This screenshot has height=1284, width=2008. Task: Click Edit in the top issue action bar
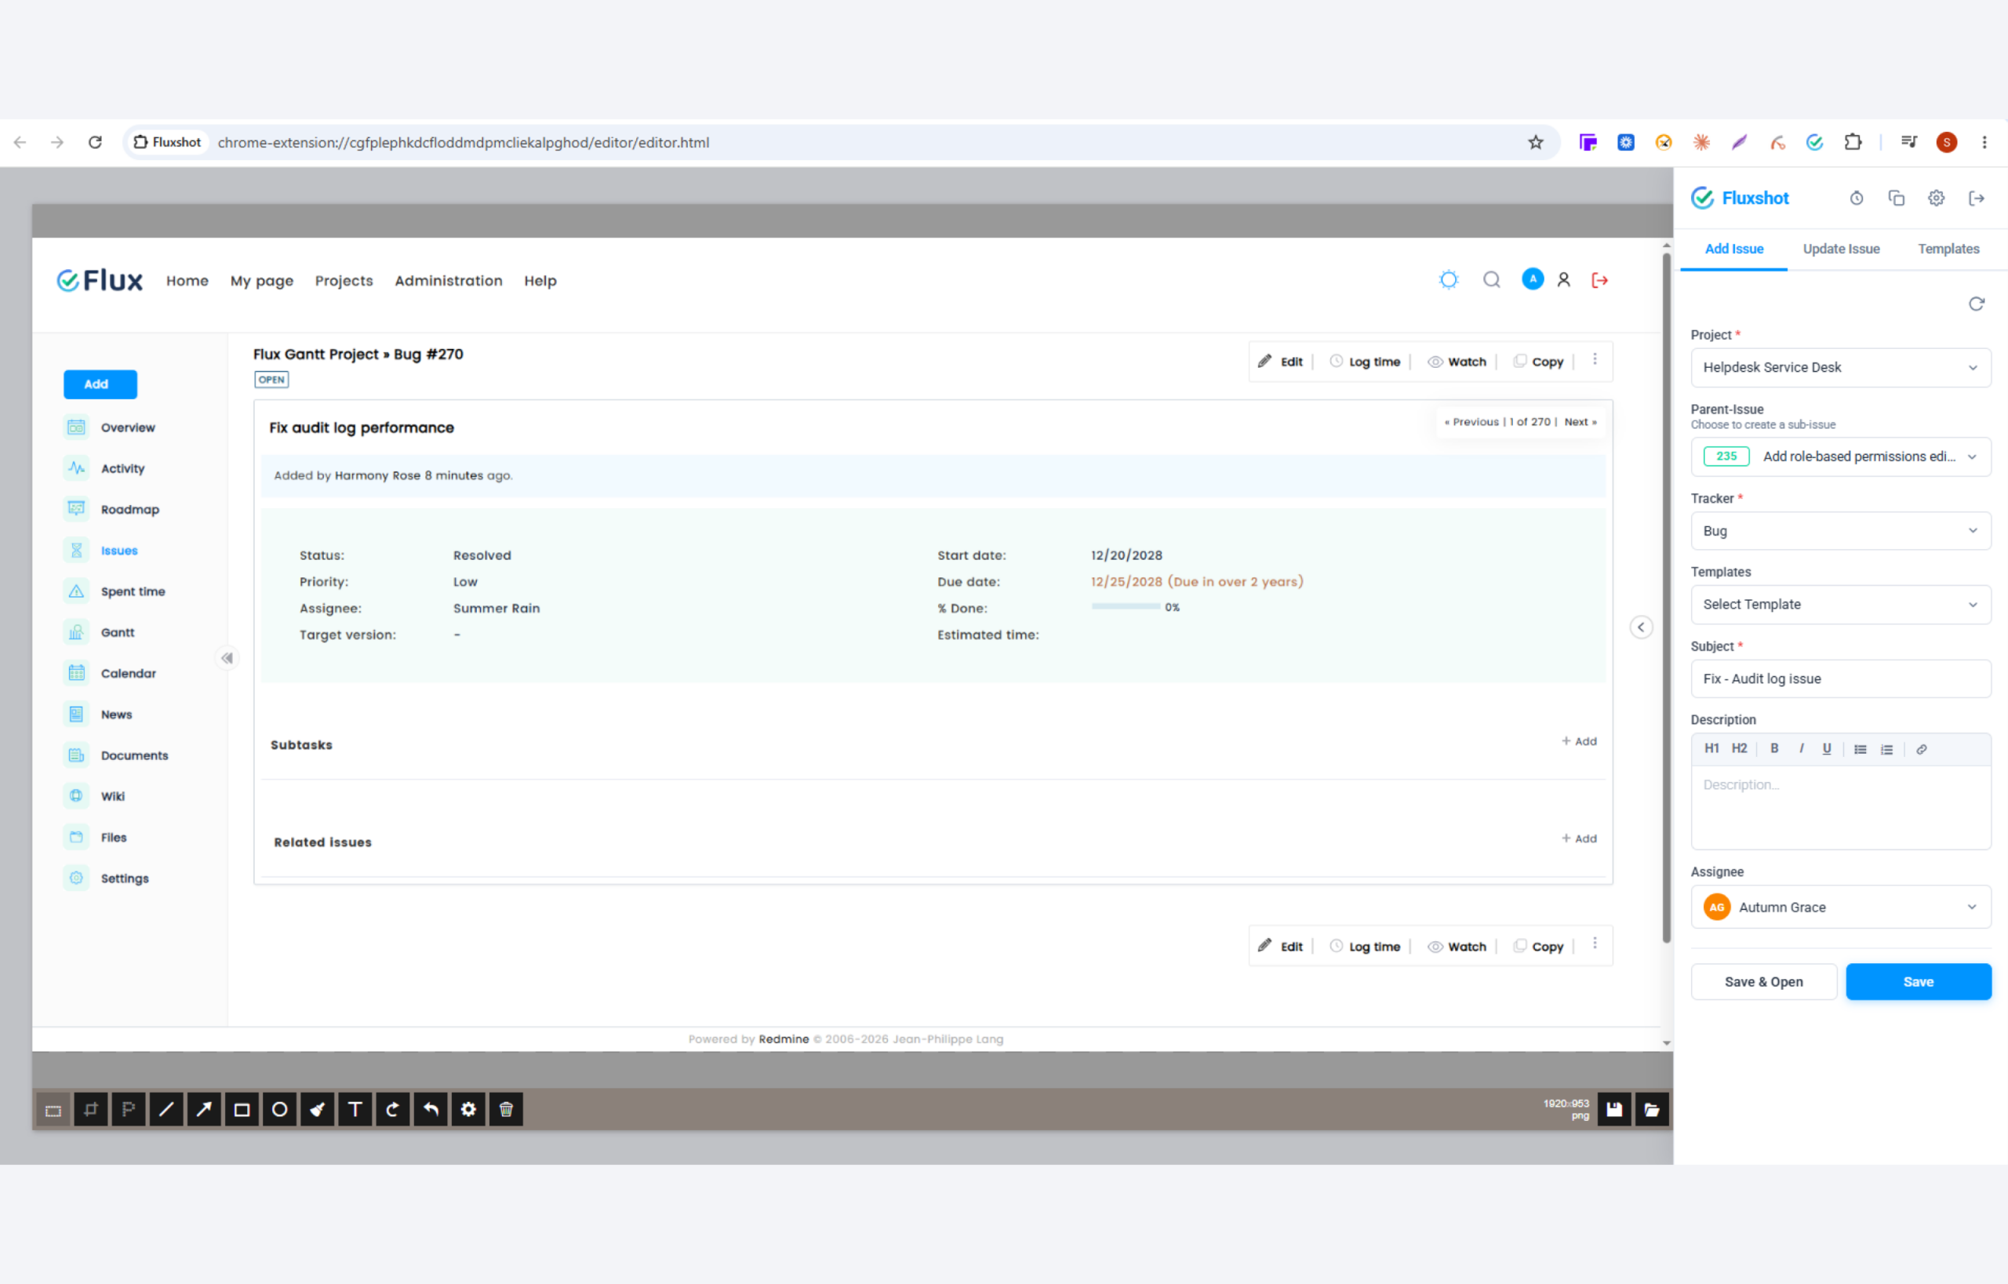1281,362
